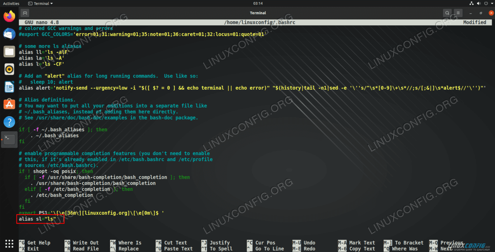Expand the Terminal app menu in top bar

(x=40, y=3)
